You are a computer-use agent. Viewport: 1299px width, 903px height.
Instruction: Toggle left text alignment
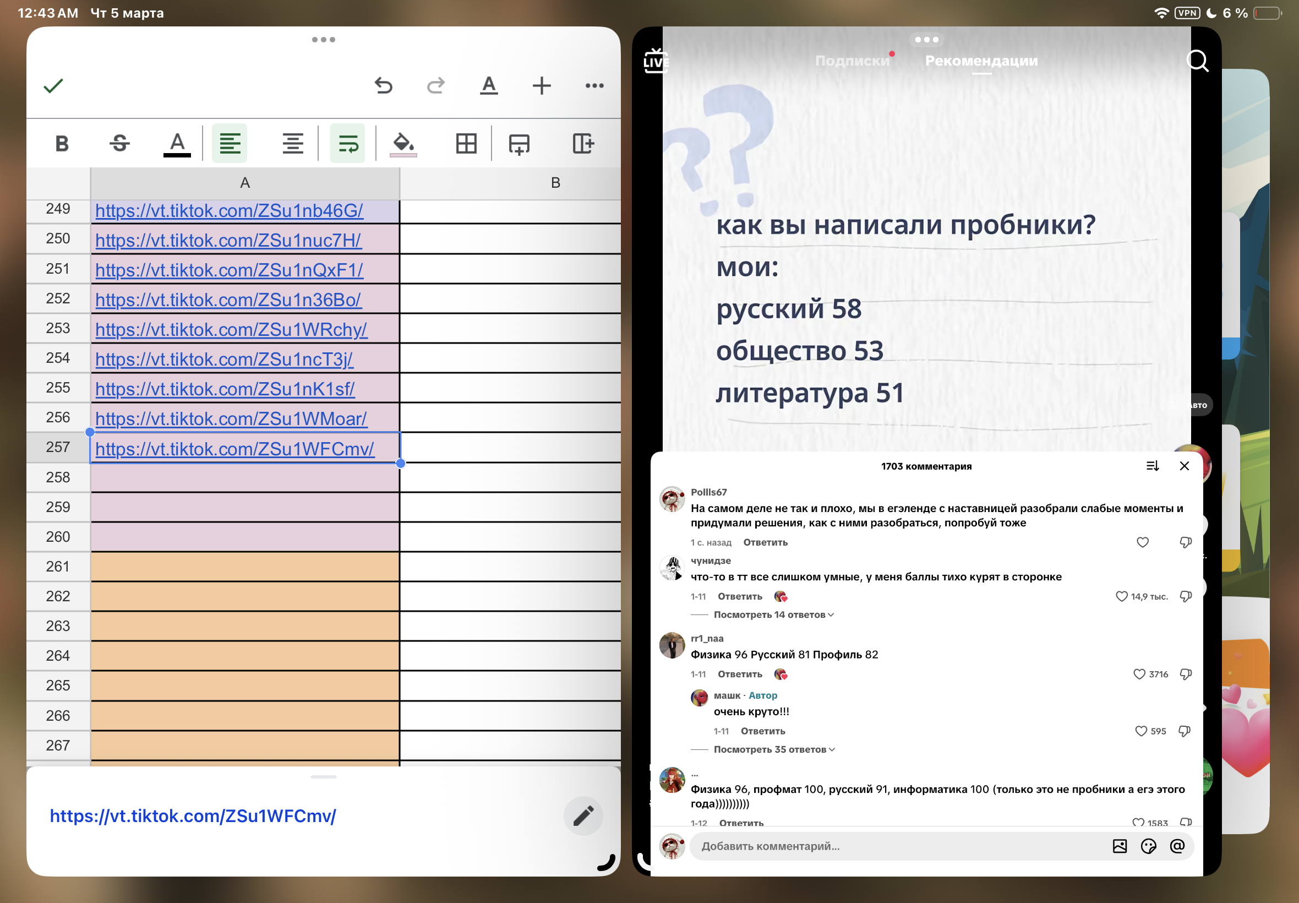pos(230,144)
